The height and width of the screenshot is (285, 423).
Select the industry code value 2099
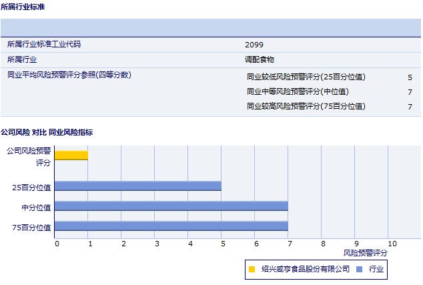pyautogui.click(x=254, y=45)
